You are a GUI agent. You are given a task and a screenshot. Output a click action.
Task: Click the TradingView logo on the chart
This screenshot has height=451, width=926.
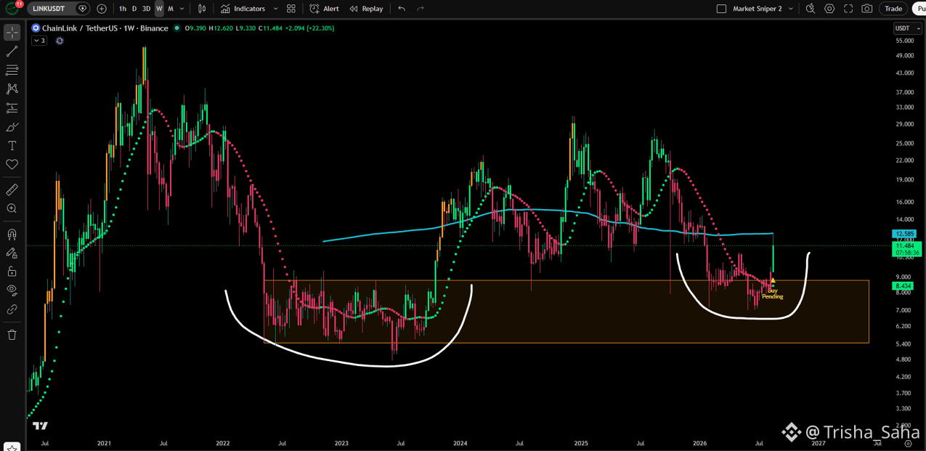(40, 426)
